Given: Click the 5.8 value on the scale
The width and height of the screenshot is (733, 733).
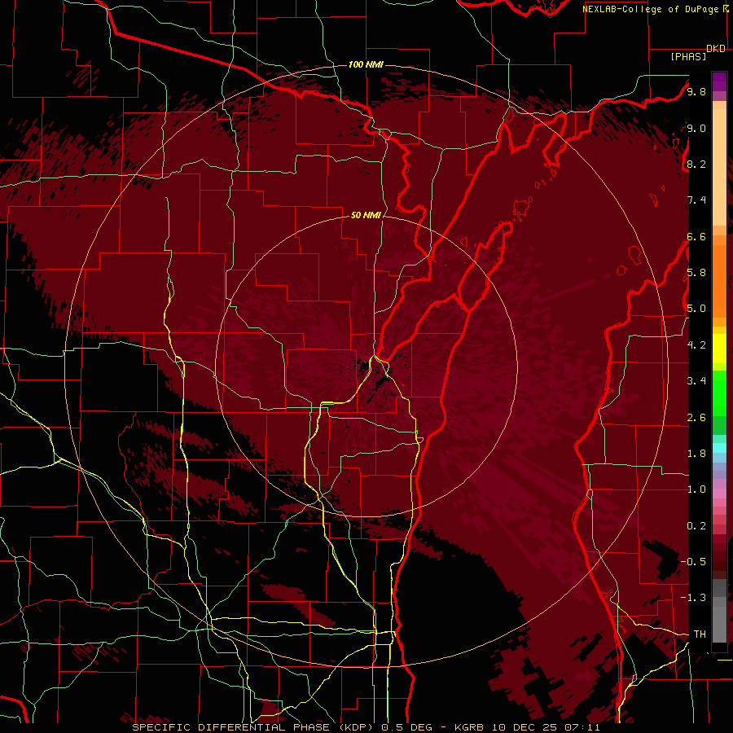Looking at the screenshot, I should 696,273.
